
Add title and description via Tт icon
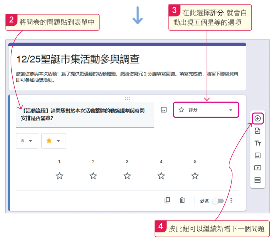[257, 143]
